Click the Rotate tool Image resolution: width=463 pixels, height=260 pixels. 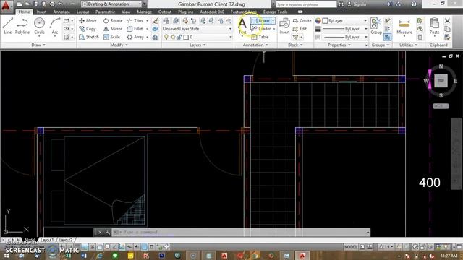[113, 21]
